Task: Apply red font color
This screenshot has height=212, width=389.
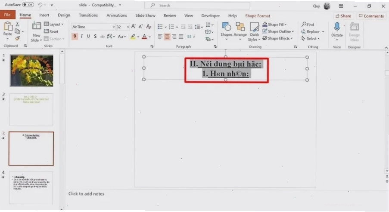Action: point(144,37)
